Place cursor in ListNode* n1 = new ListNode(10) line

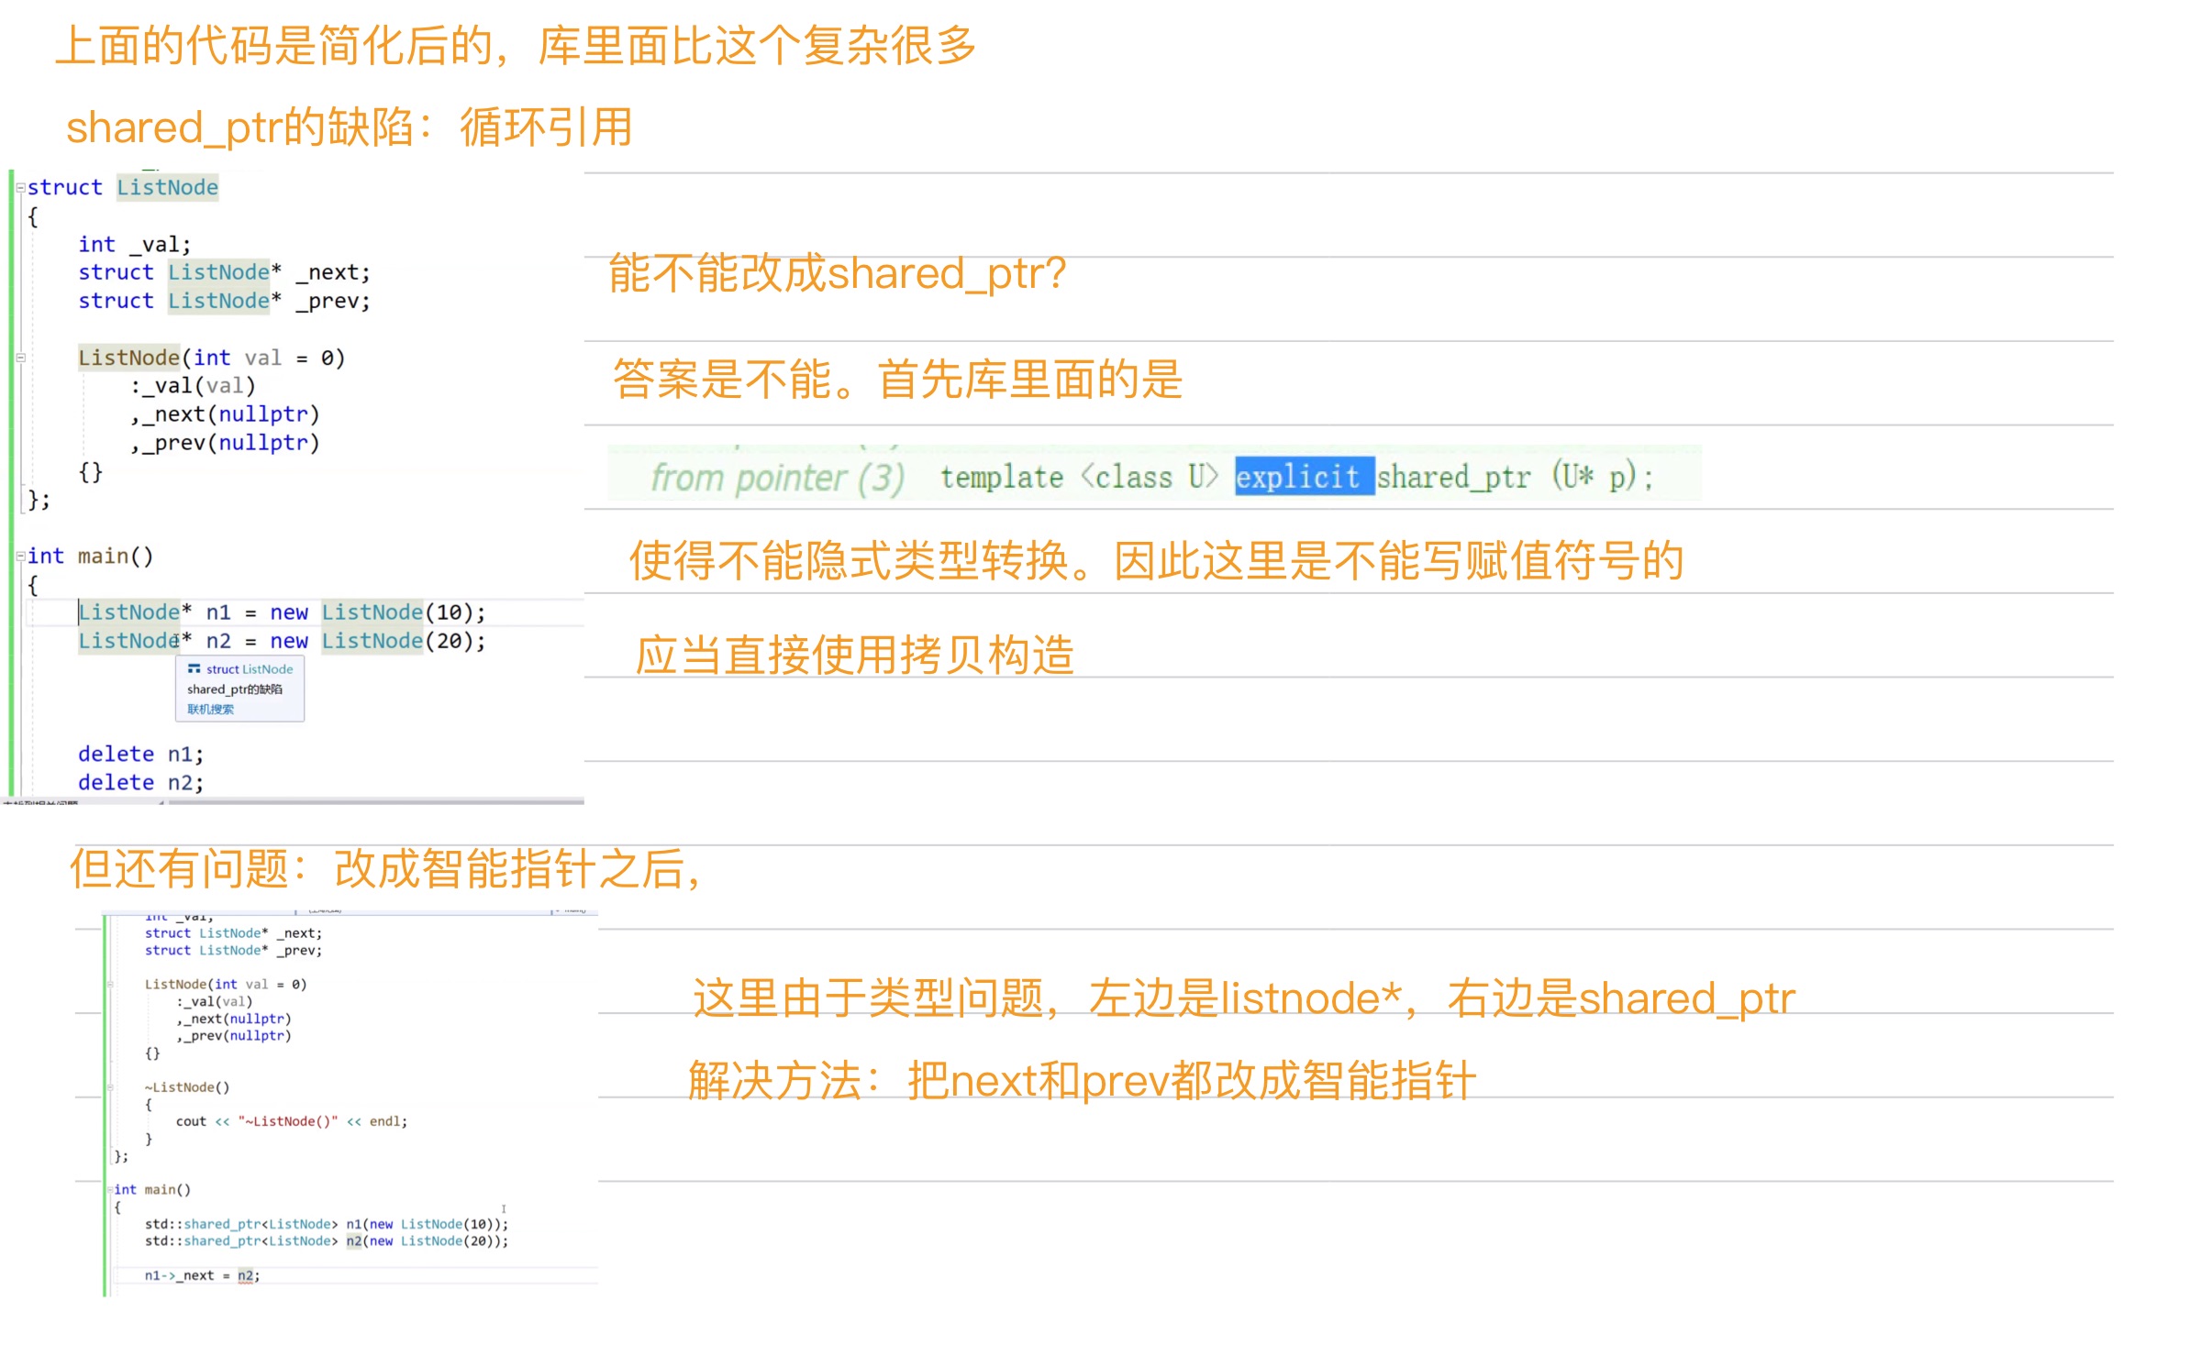pos(281,612)
